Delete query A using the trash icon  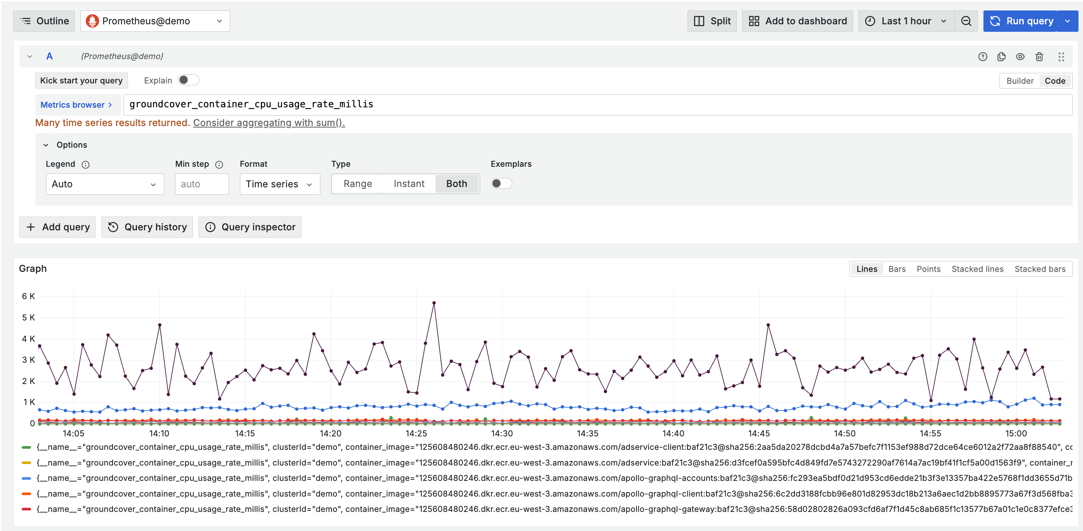pos(1039,56)
